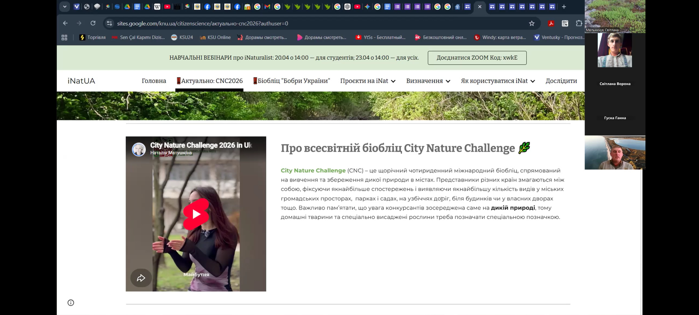Open the QR code extension icon

click(565, 23)
